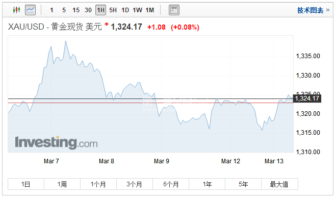Select the 1M interval
Viewport: 335px width, 197px height.
(x=150, y=10)
